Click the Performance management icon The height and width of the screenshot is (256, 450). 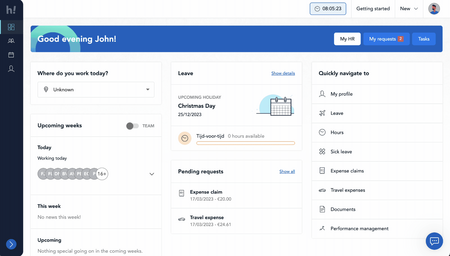[x=322, y=228]
